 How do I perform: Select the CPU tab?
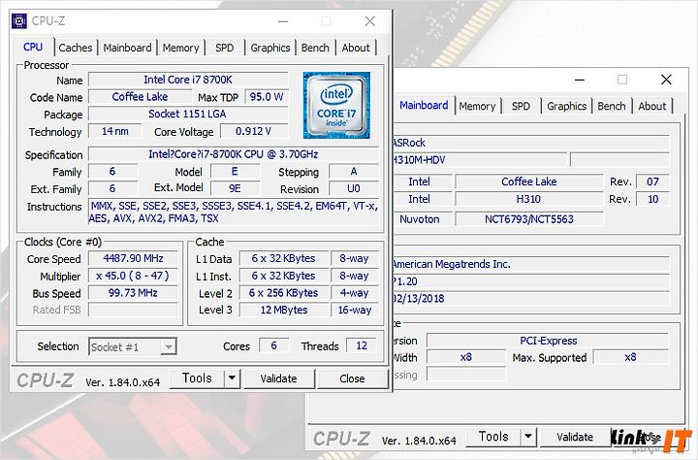[x=33, y=47]
